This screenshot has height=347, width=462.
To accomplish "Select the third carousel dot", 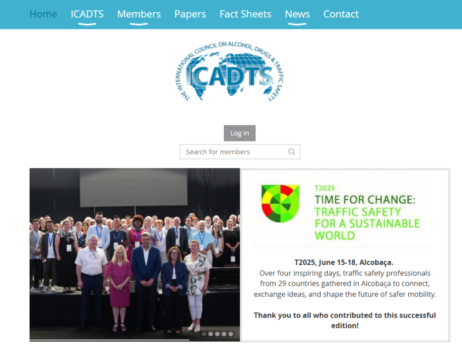I will [217, 334].
